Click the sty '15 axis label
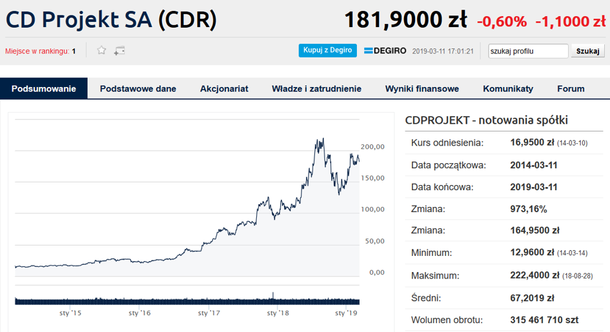The image size is (610, 332). point(70,313)
